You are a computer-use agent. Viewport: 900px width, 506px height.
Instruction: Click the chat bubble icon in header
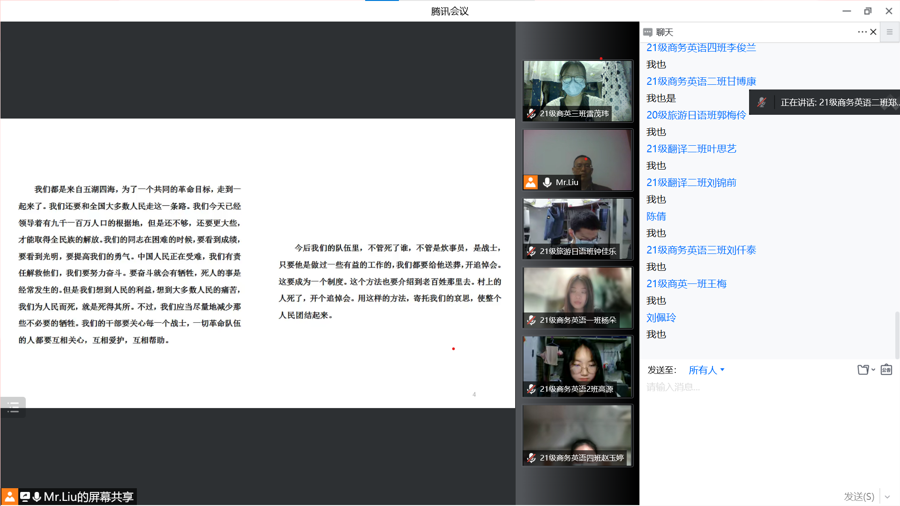tap(648, 32)
